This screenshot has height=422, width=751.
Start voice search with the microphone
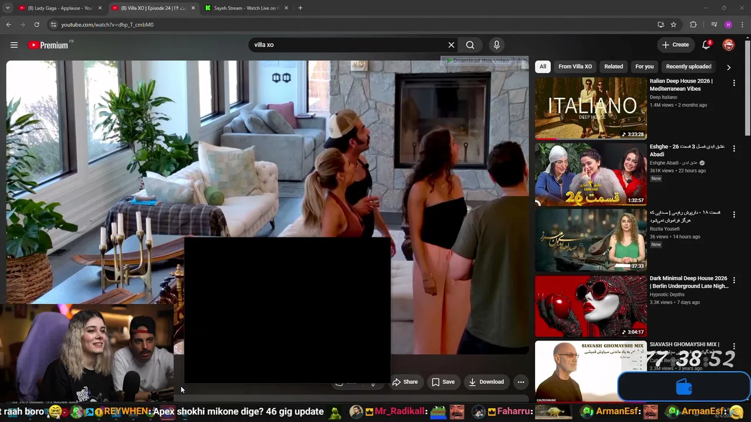tap(496, 45)
